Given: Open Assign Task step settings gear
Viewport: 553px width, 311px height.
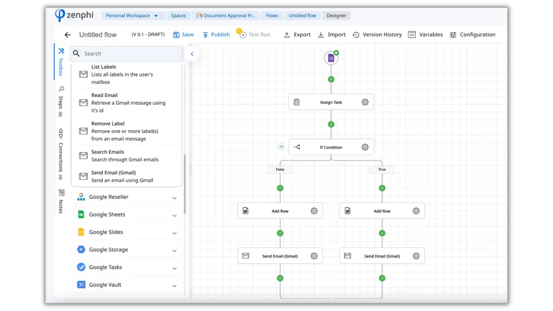Looking at the screenshot, I should coord(365,102).
